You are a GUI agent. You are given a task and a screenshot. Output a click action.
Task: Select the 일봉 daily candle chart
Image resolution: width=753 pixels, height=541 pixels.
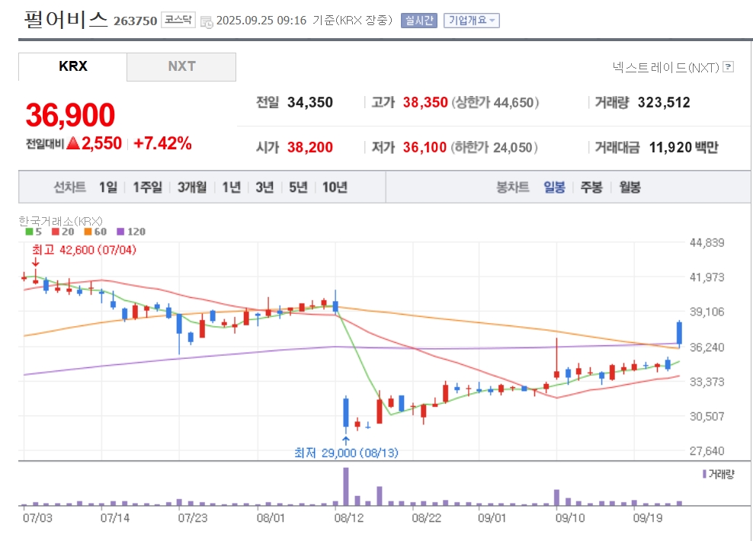point(554,187)
